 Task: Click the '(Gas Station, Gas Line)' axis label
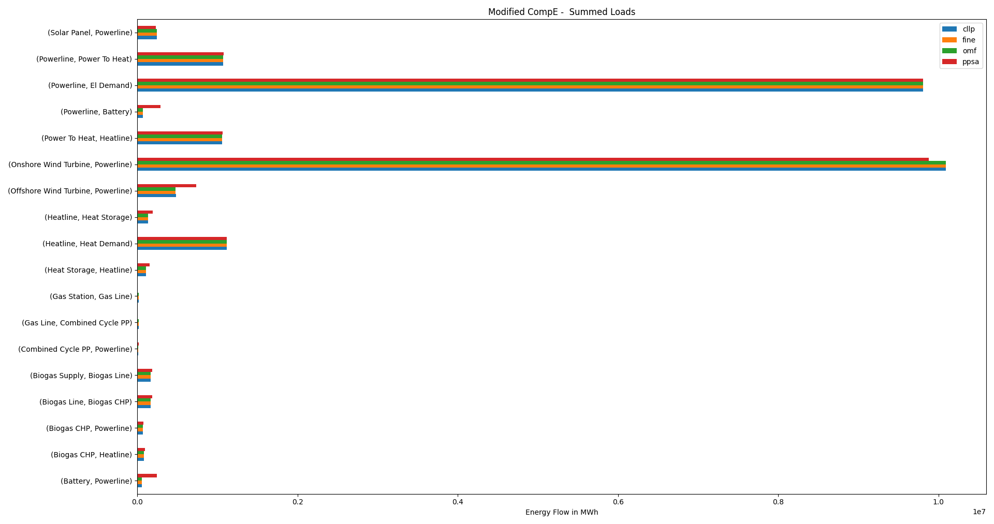tap(91, 296)
